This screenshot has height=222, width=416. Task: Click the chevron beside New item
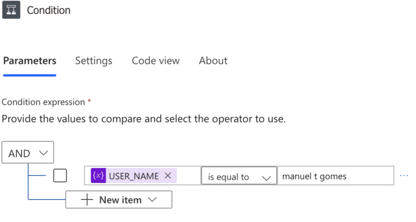(152, 200)
